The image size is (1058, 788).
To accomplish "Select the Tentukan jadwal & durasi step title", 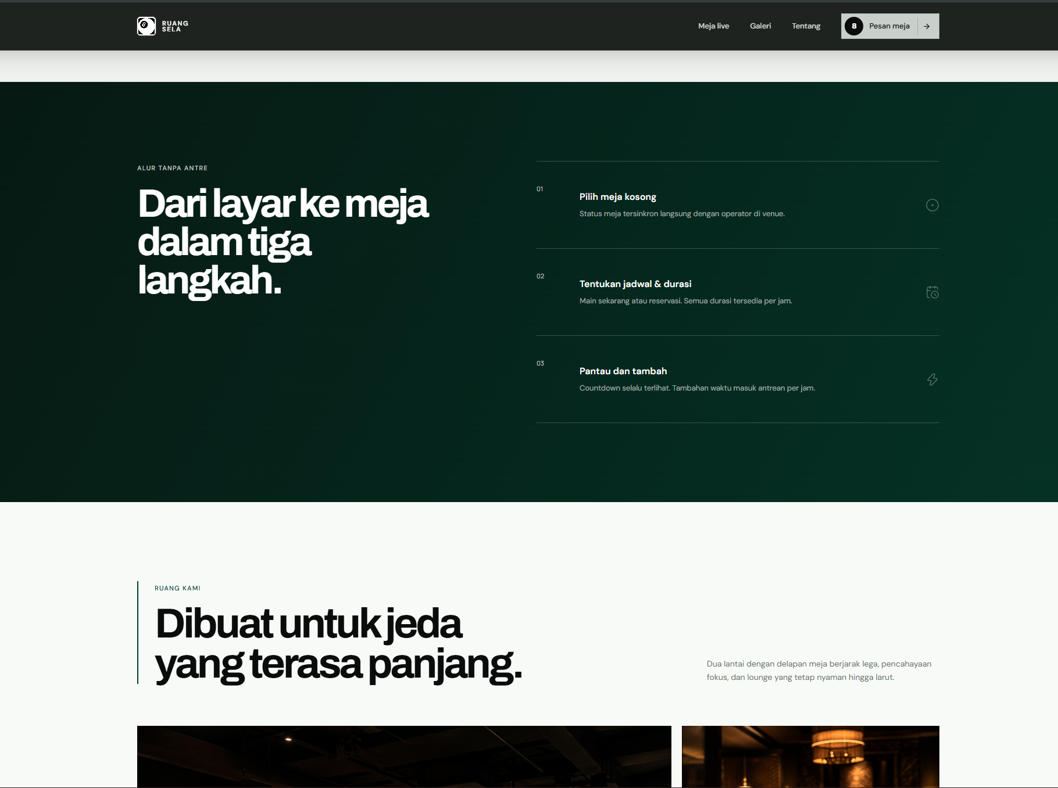I will (x=635, y=284).
